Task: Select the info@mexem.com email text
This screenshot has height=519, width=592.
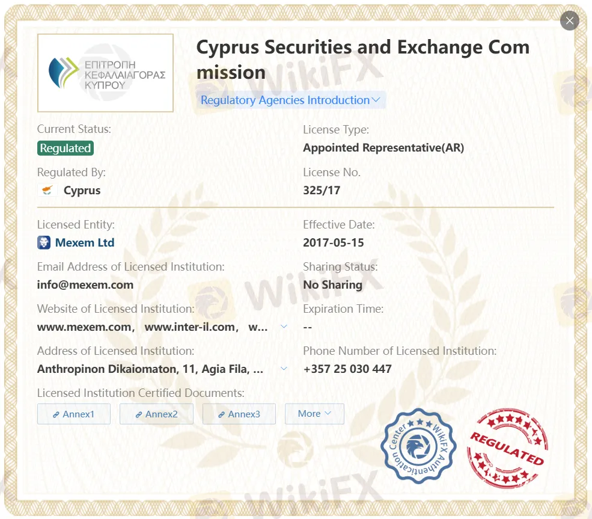Action: 85,285
